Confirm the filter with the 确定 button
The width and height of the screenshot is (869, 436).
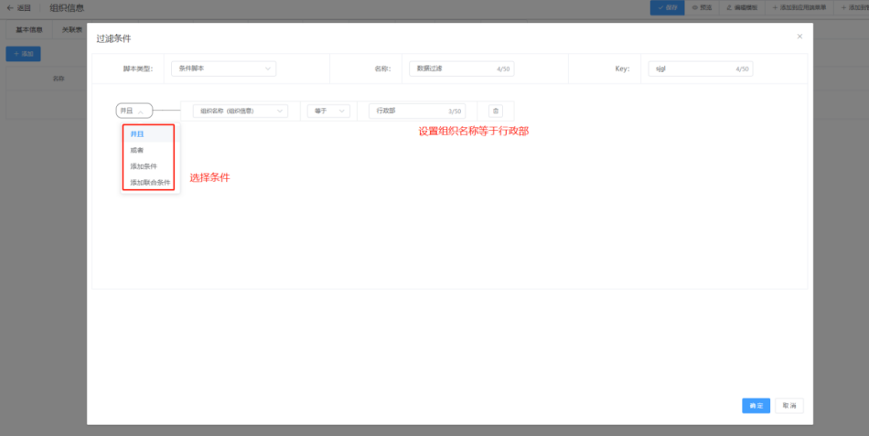[x=756, y=406]
